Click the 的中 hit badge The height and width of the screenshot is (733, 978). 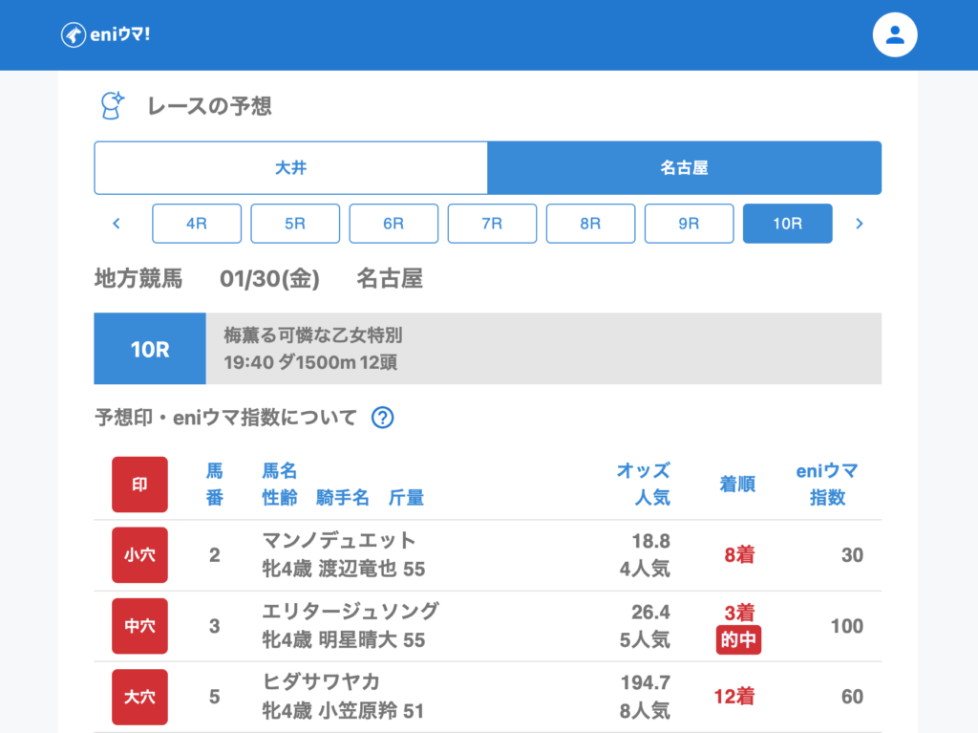pos(738,640)
